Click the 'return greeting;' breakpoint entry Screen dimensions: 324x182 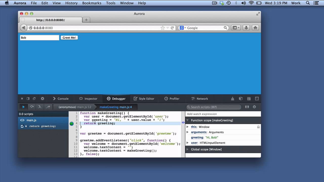(x=43, y=126)
